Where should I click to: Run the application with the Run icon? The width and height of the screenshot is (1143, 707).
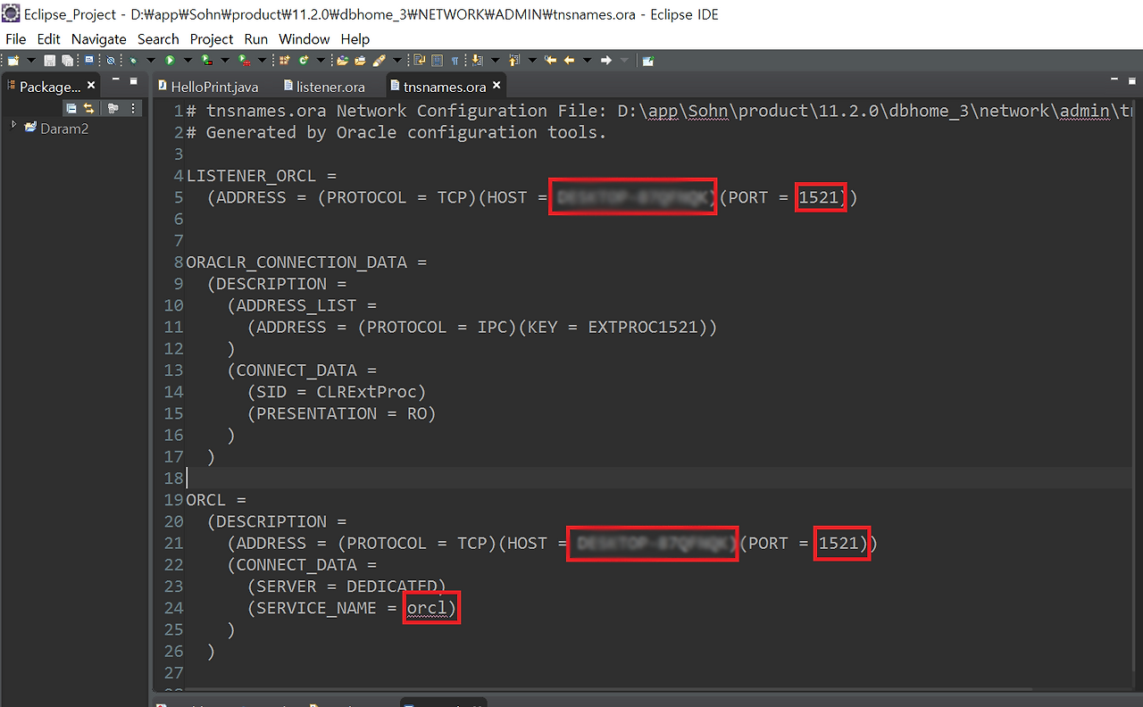(170, 60)
